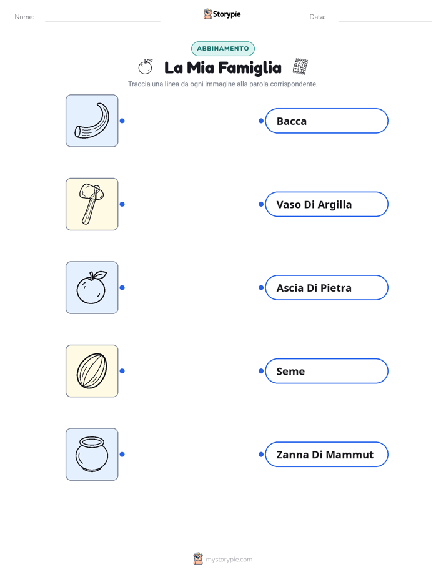Click the mammoth tusk picture card
Screen dimensions: 446x577
(x=92, y=121)
